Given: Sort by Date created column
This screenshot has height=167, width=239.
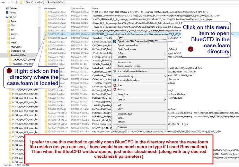Looking at the screenshot, I should [x=50, y=9].
